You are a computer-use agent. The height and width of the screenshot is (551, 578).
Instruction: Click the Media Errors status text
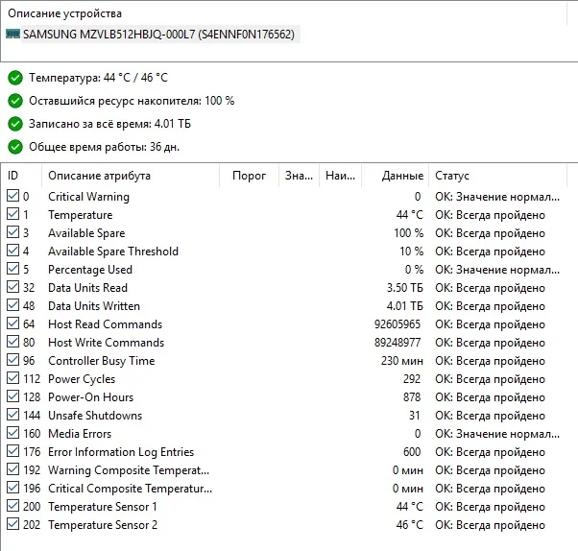click(x=497, y=434)
